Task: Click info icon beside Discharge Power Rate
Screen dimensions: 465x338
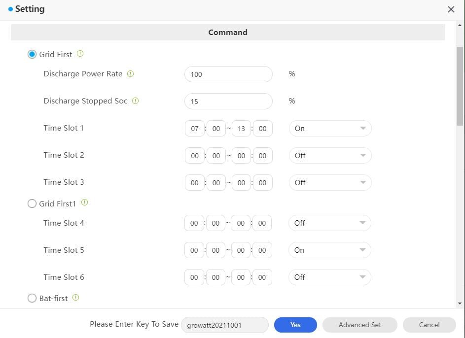Action: tap(130, 74)
